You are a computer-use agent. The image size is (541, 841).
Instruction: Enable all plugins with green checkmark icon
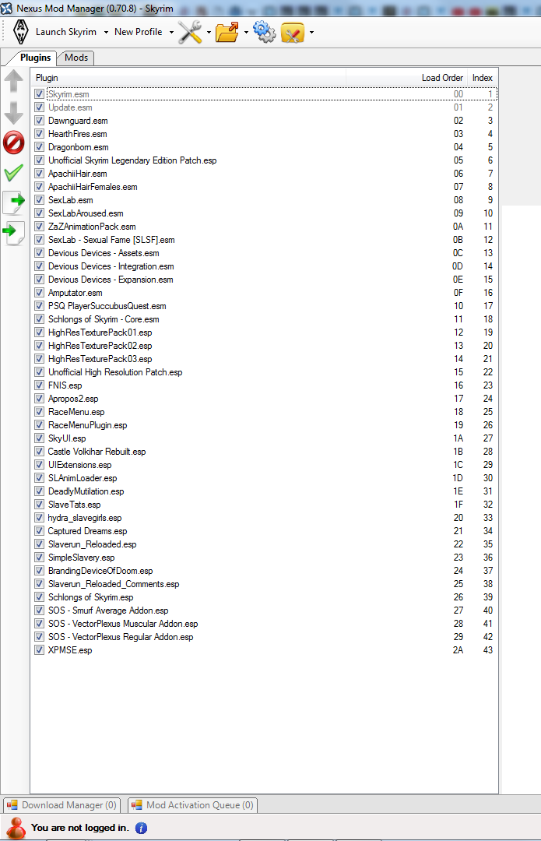tap(13, 173)
